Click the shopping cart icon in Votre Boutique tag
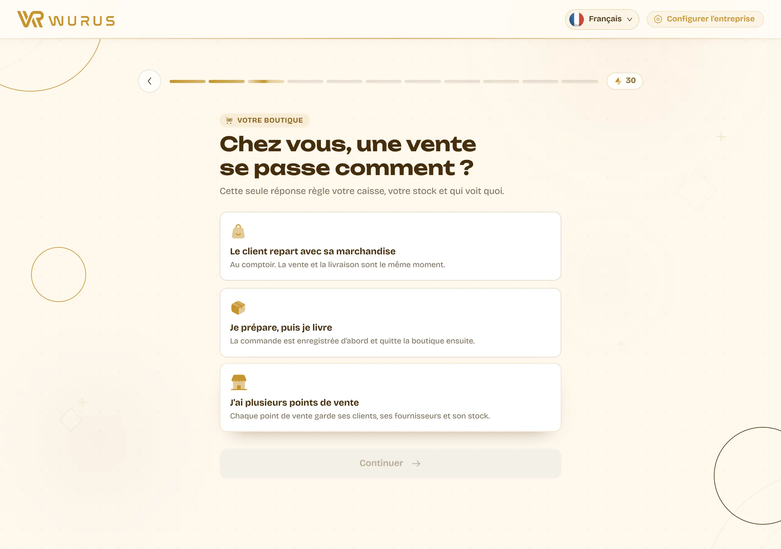Screen dimensions: 781x549 (x=229, y=120)
